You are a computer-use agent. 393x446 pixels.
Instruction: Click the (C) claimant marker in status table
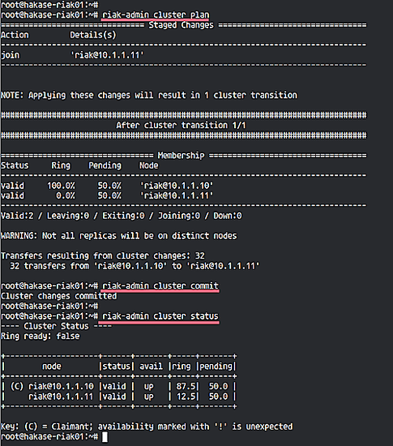[16, 386]
